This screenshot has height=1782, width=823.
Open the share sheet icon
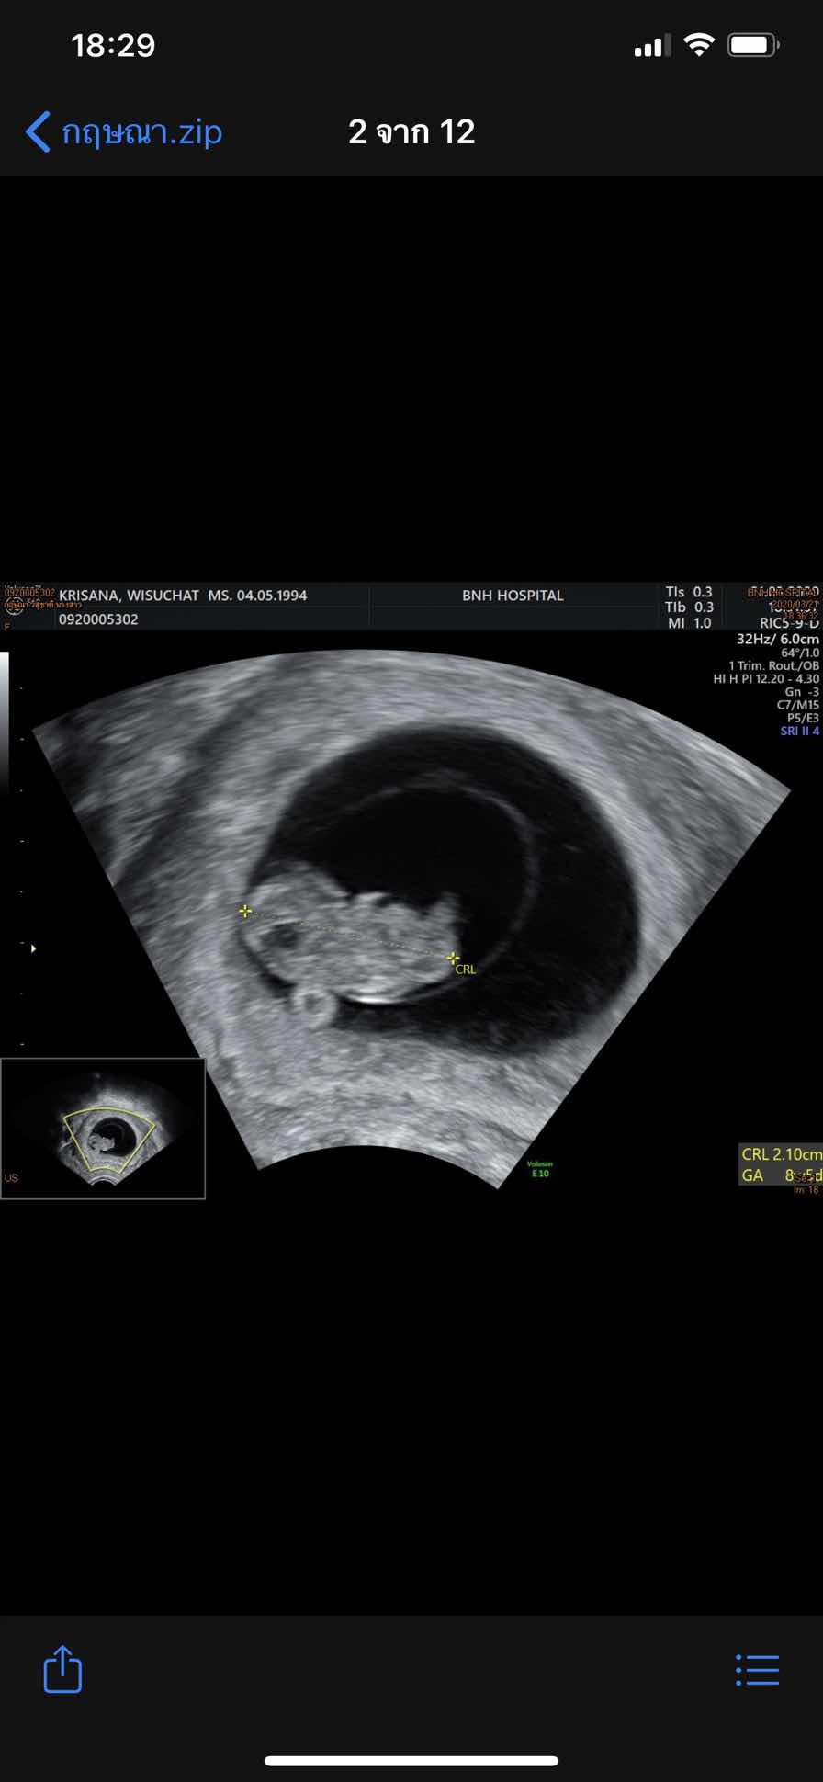(62, 1669)
